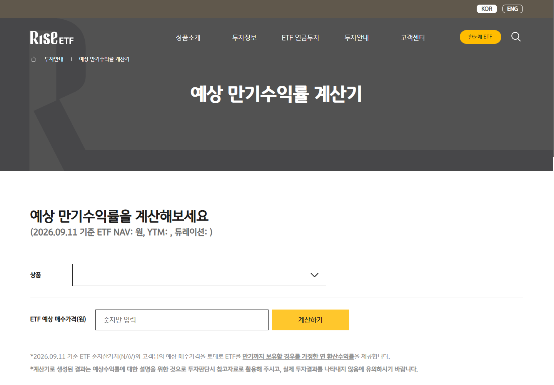Follow the 예상 만기수익률 계산기 breadcrumb link
554x385 pixels.
coord(104,59)
